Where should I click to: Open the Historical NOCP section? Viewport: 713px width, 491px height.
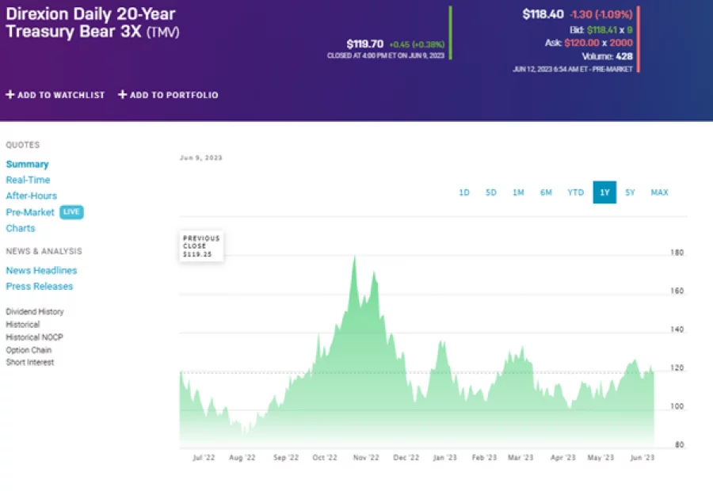tap(34, 337)
